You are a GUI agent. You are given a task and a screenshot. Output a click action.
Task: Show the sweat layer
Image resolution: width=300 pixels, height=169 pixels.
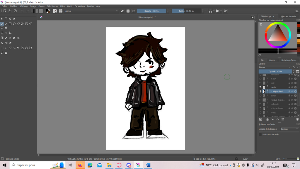point(260,96)
